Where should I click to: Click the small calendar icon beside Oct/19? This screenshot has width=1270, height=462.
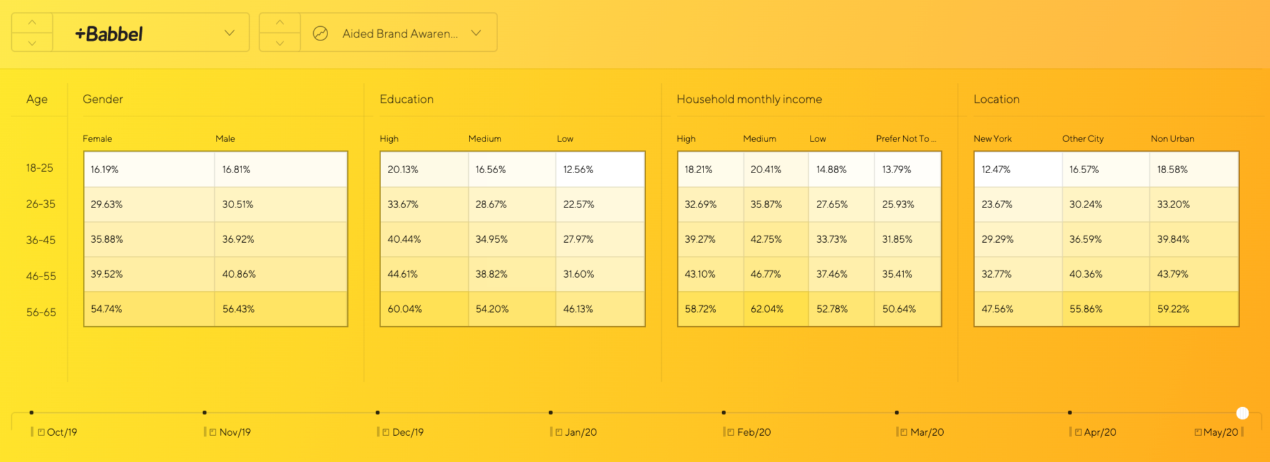point(41,432)
